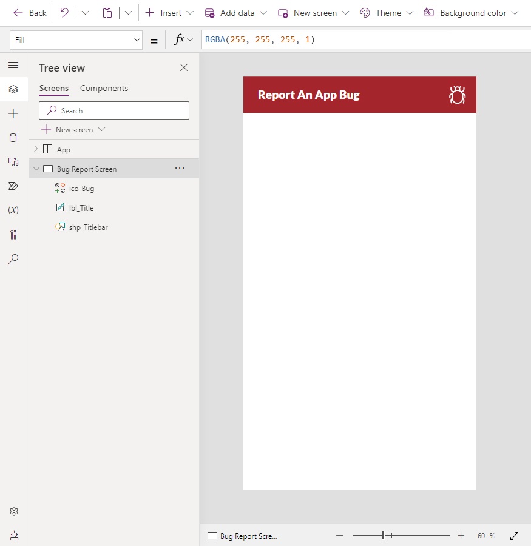Expand the App node in tree
Screen dimensions: 531x546
tap(36, 149)
